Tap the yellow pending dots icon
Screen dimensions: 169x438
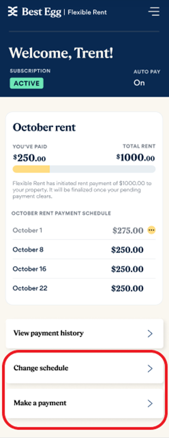[x=152, y=230]
